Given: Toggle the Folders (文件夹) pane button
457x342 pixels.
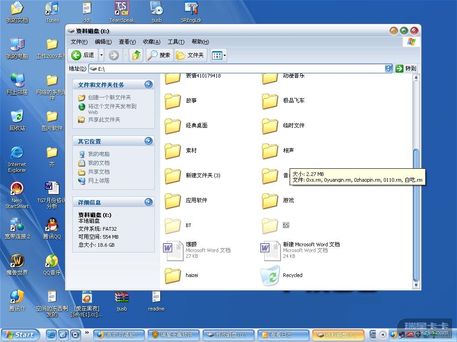Looking at the screenshot, I should coord(190,55).
